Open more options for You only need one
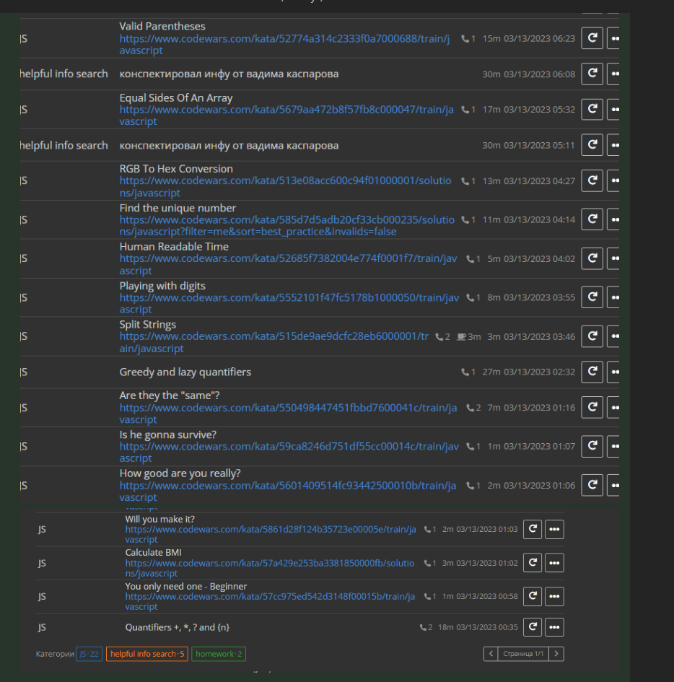This screenshot has width=674, height=682. [553, 596]
